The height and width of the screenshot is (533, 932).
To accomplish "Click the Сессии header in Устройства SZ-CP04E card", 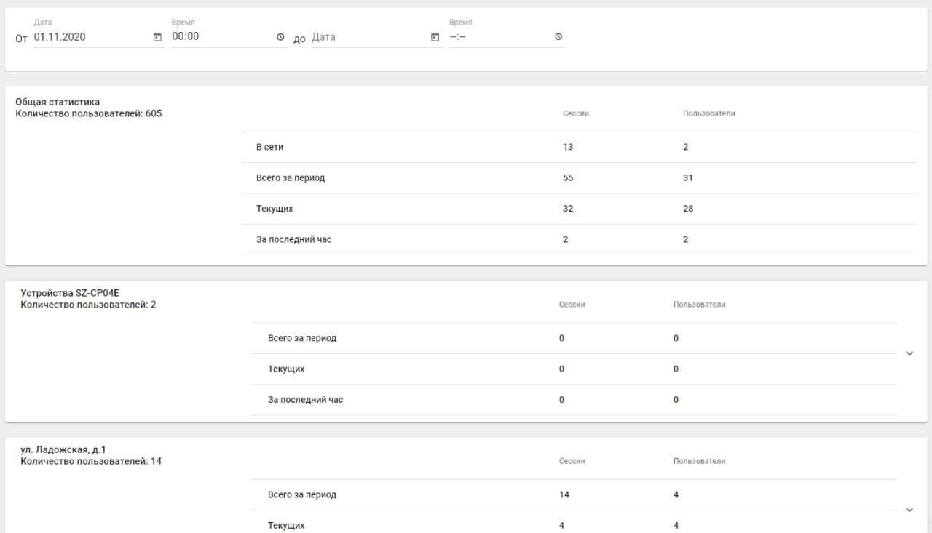I will coord(572,305).
